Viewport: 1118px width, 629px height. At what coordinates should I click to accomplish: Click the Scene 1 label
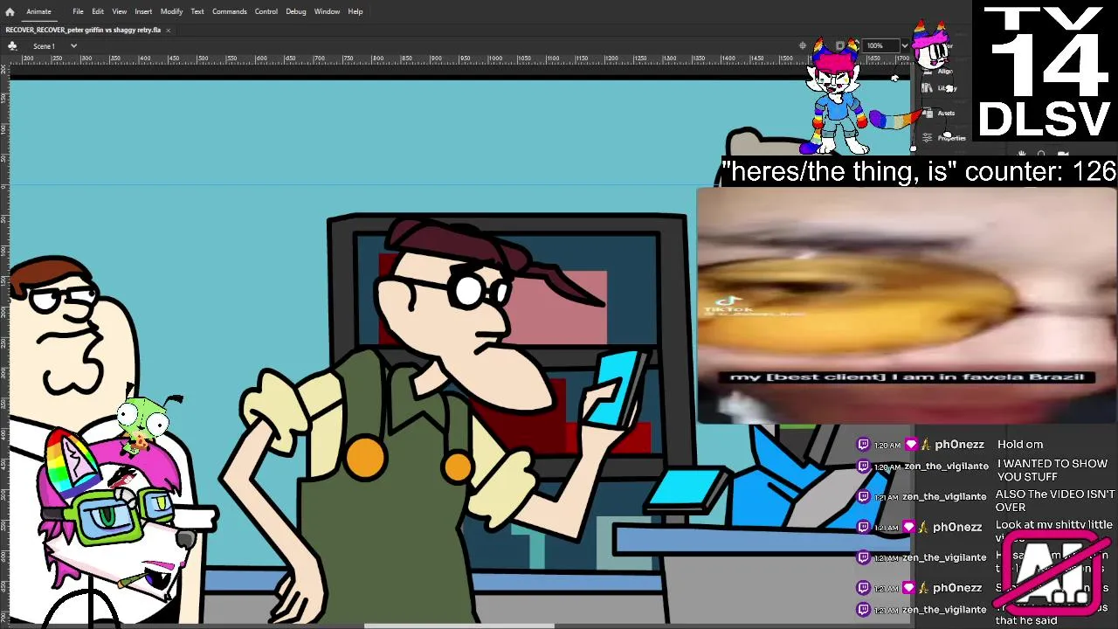(44, 45)
